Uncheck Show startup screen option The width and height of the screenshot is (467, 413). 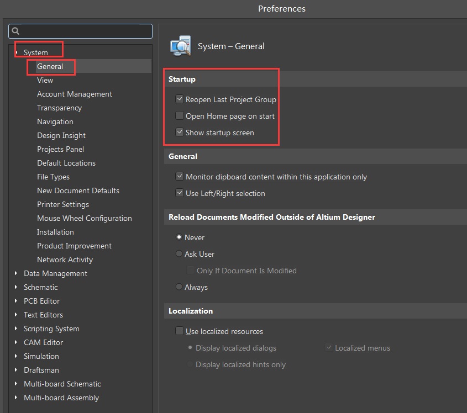pyautogui.click(x=180, y=133)
